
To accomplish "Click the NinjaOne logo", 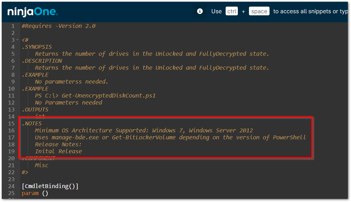I will pyautogui.click(x=32, y=11).
